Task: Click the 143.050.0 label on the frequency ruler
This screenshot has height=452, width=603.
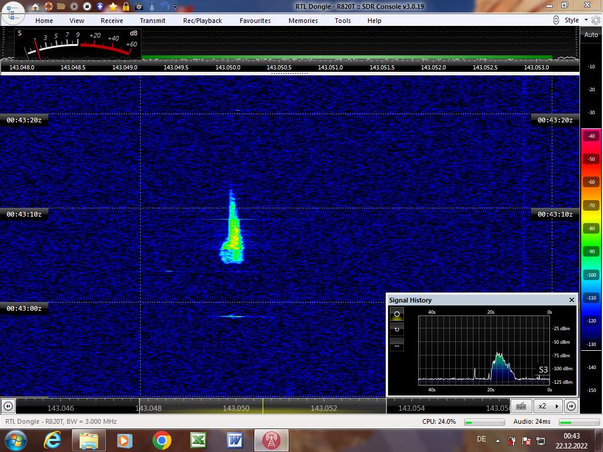Action: point(228,67)
